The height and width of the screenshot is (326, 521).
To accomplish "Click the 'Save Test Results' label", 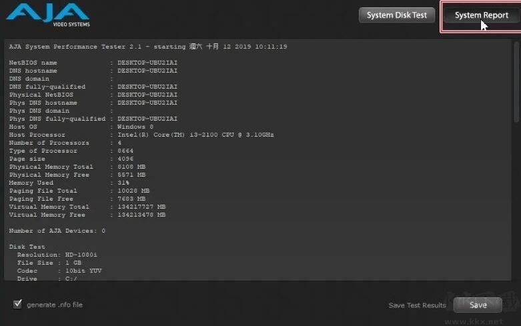I will coord(418,305).
